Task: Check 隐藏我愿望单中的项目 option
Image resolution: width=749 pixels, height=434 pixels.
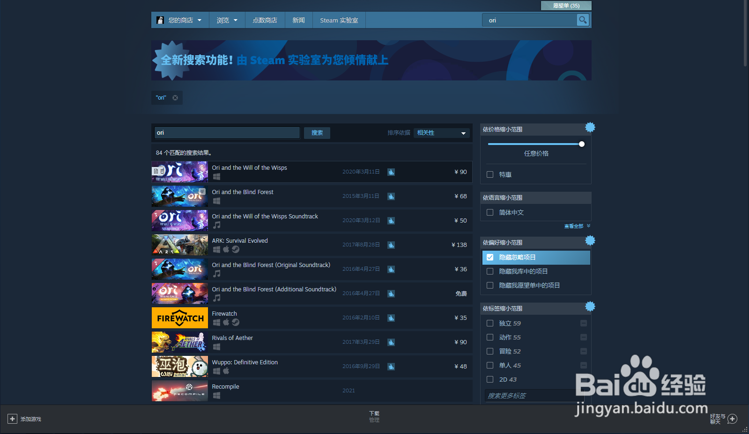Action: (x=490, y=285)
